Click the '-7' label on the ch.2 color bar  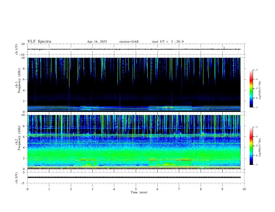pos(256,165)
